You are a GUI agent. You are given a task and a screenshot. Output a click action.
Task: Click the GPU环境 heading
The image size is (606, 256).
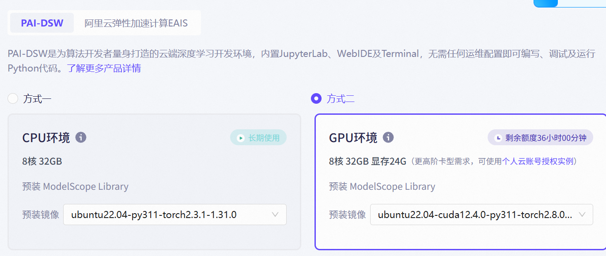pyautogui.click(x=353, y=138)
